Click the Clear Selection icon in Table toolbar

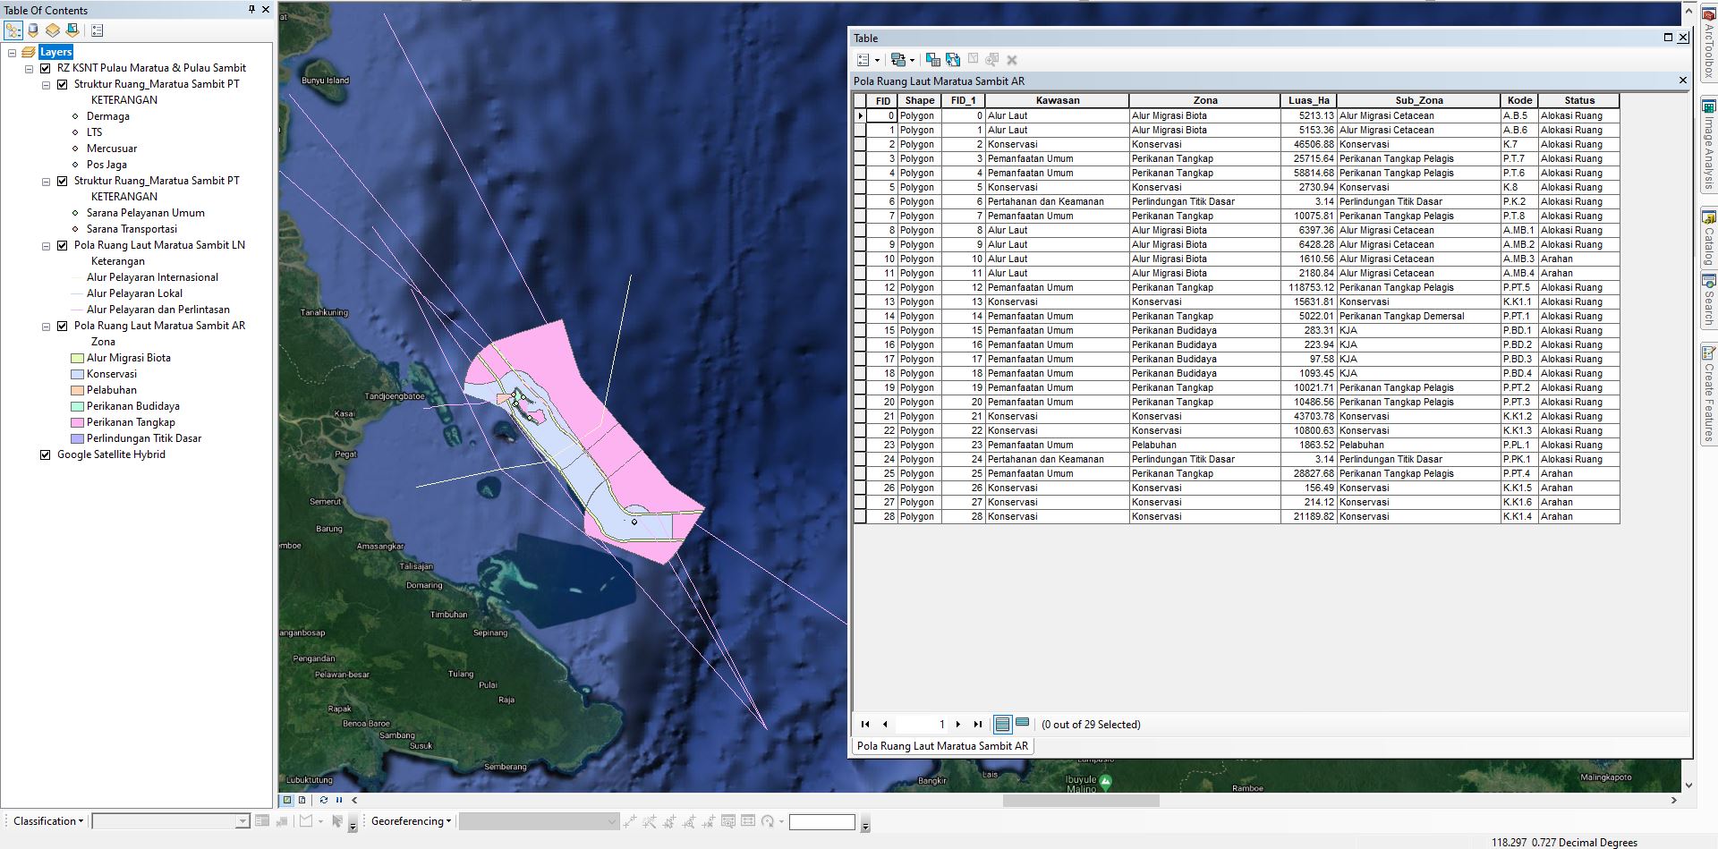973,59
